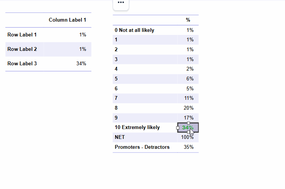The image size is (285, 189).
Task: Select the 'Row Label 2' row label
Action: (22, 49)
